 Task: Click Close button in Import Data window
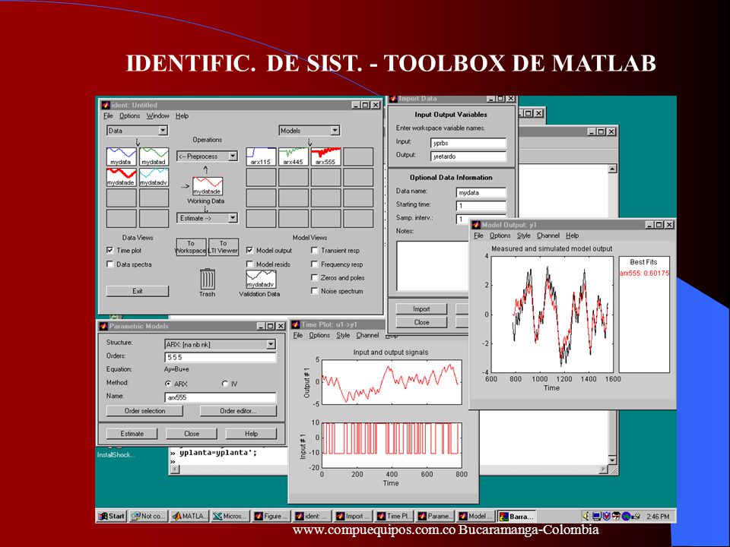pos(421,322)
